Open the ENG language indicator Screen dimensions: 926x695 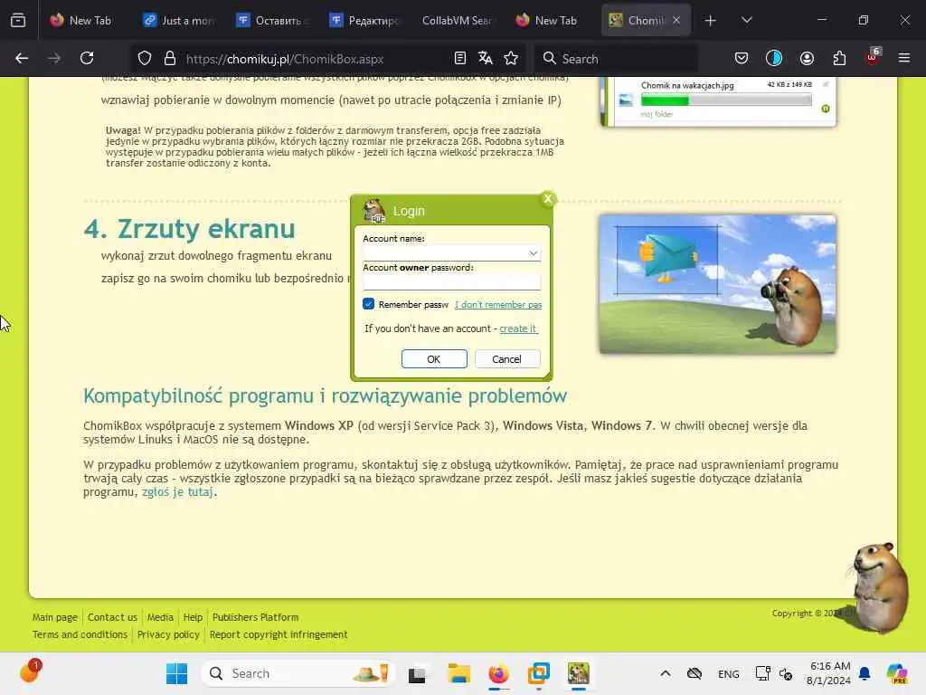coord(728,673)
